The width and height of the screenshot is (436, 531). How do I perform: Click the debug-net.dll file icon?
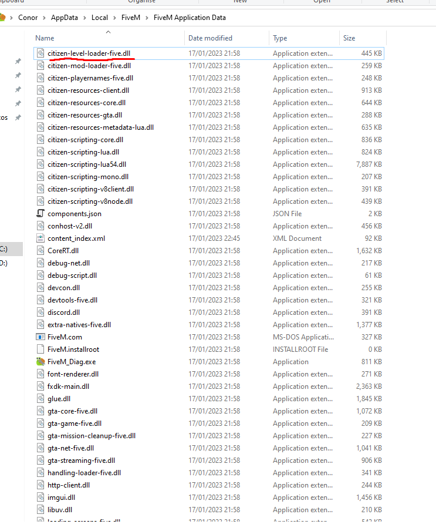[40, 263]
